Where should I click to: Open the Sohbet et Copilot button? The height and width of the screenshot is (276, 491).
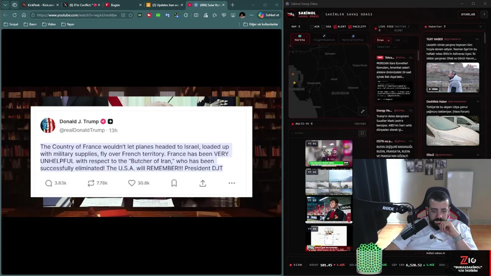[x=269, y=15]
